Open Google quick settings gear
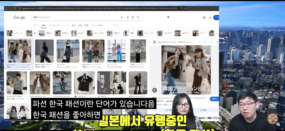The height and width of the screenshot is (131, 285). tap(204, 17)
